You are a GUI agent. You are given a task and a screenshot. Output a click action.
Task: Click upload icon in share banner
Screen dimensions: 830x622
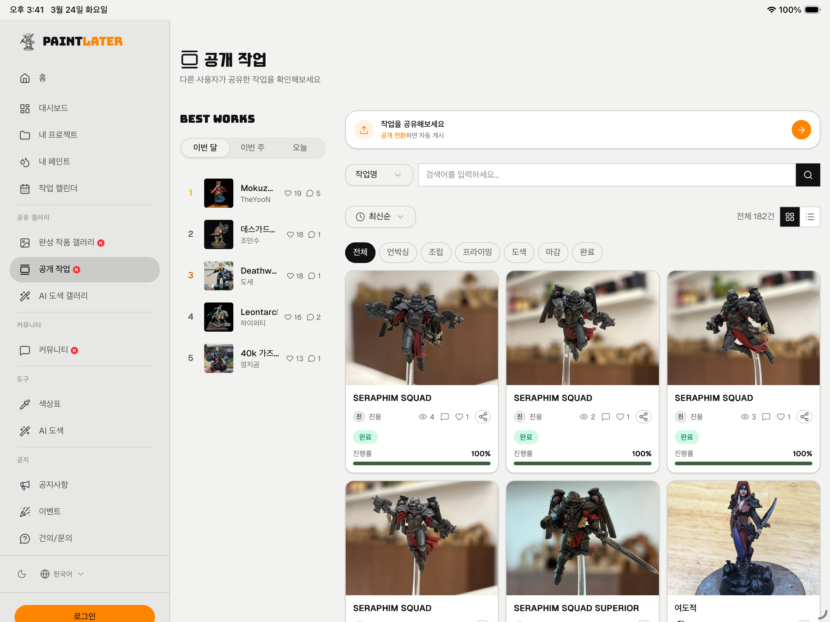coord(364,130)
